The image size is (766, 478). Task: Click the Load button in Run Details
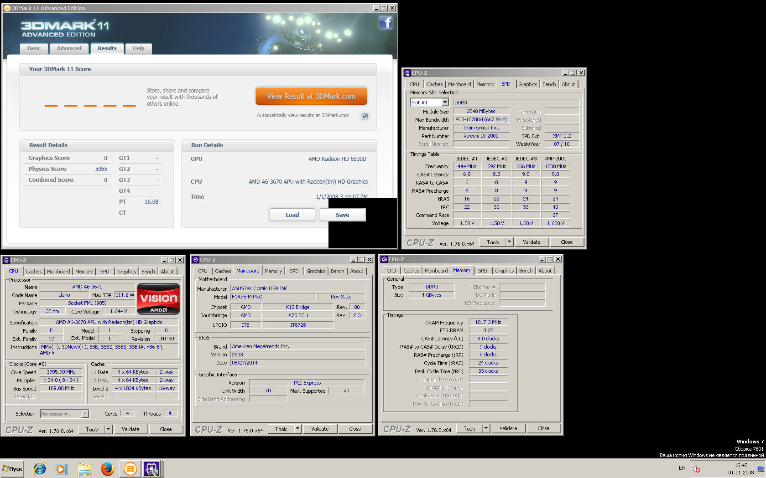(x=292, y=215)
